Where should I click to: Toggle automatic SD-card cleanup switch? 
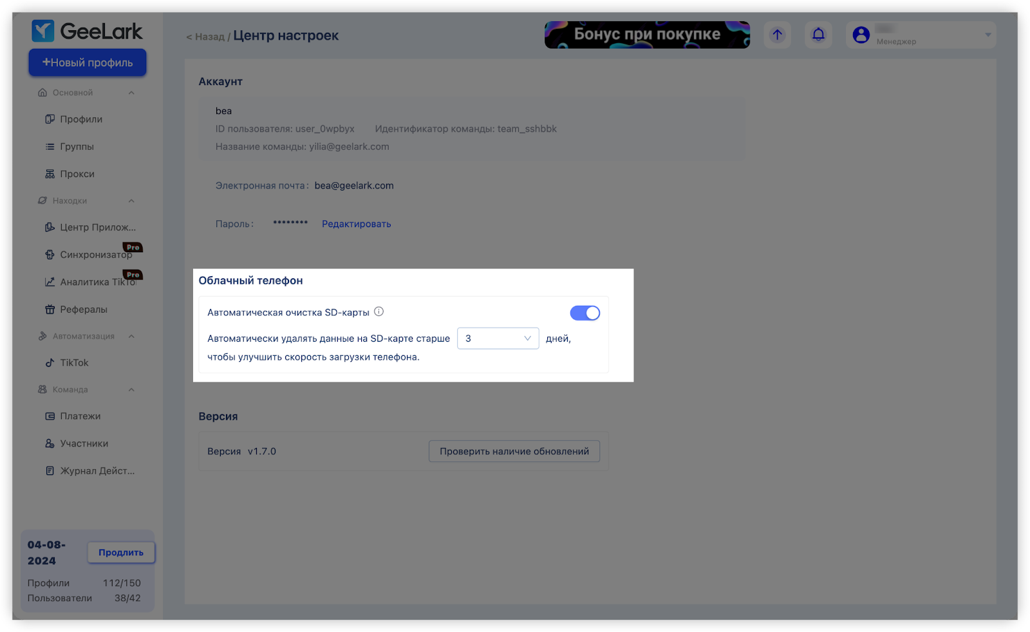coord(585,313)
